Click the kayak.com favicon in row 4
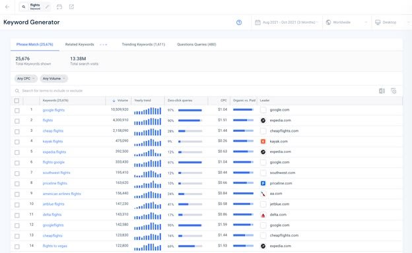 [x=263, y=141]
